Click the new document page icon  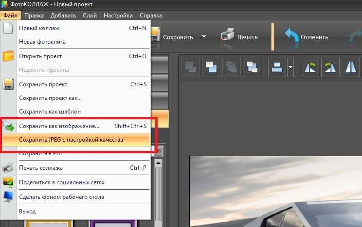coord(8,28)
